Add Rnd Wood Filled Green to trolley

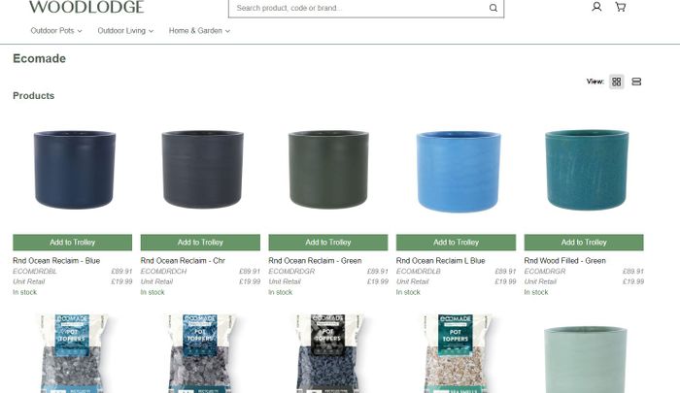pos(584,243)
